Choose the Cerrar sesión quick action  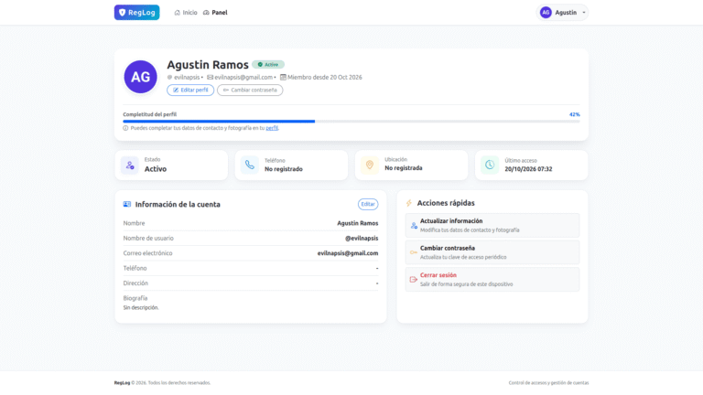click(492, 280)
